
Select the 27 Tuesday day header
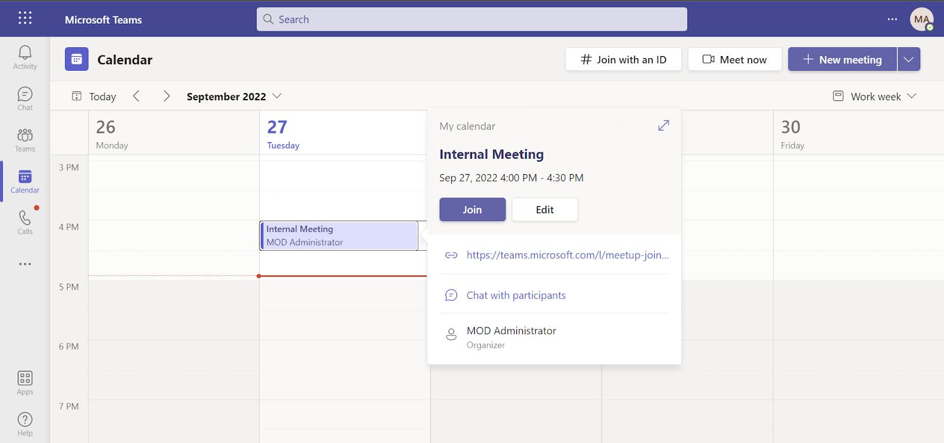343,133
